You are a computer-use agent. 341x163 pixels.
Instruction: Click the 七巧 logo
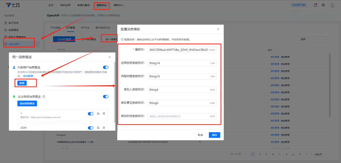click(x=12, y=5)
